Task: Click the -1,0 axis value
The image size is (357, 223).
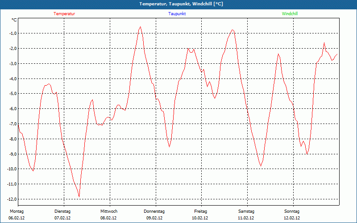Action: [x=13, y=33]
